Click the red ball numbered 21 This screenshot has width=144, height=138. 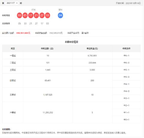click(36, 15)
